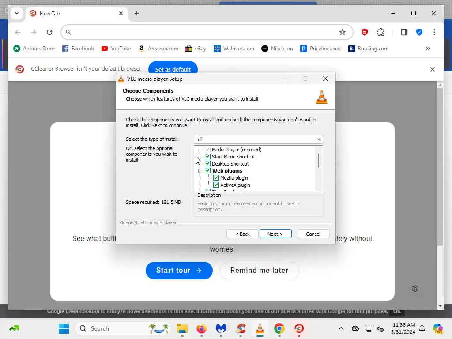This screenshot has width=452, height=339.
Task: Click Next in VLC Setup
Action: tap(275, 234)
